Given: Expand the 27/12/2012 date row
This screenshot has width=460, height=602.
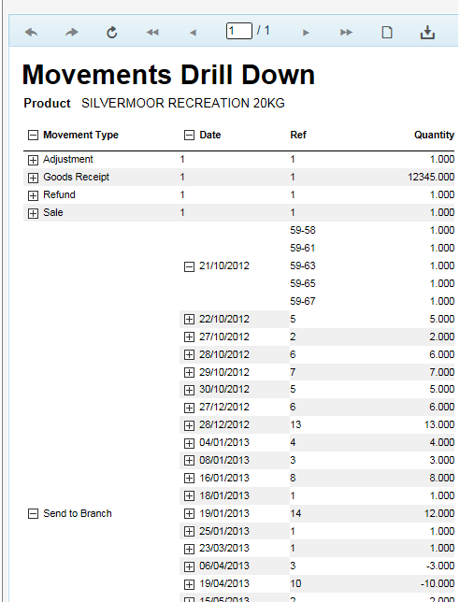Looking at the screenshot, I should point(189,408).
